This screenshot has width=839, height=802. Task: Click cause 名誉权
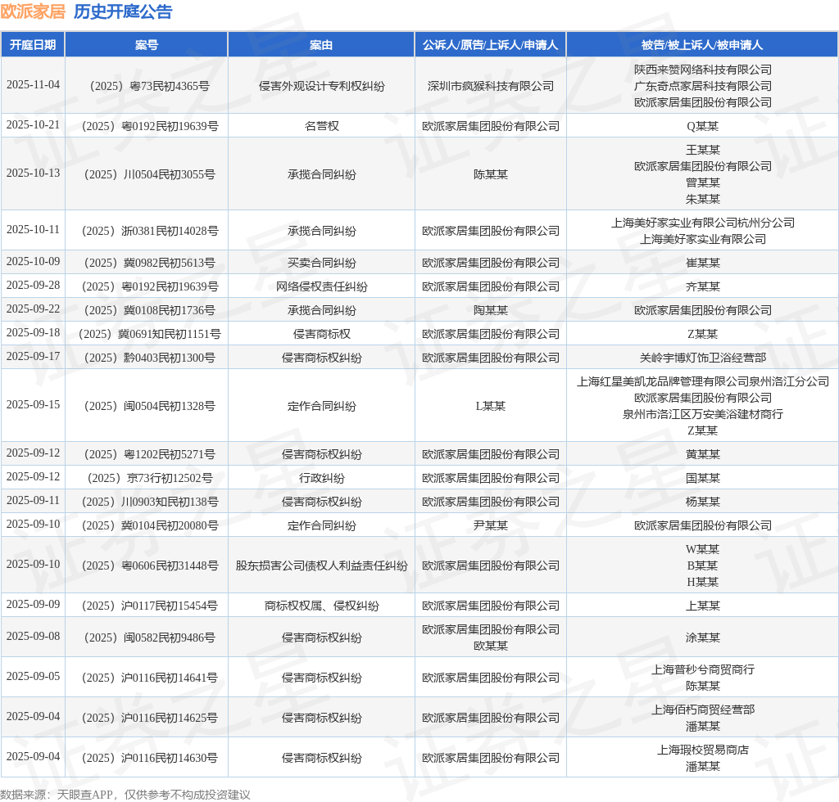[321, 126]
